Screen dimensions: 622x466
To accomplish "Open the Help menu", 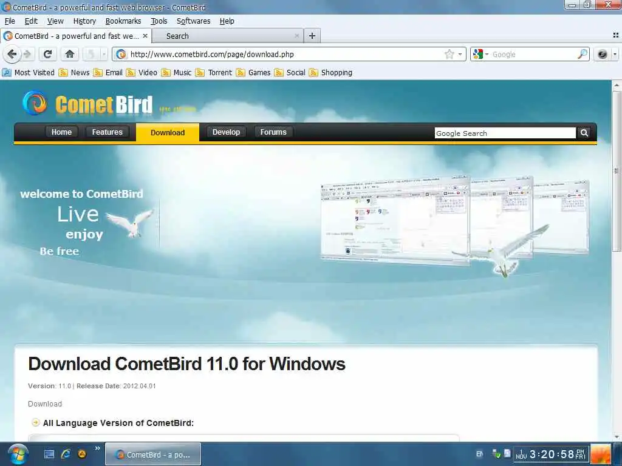I will click(227, 21).
